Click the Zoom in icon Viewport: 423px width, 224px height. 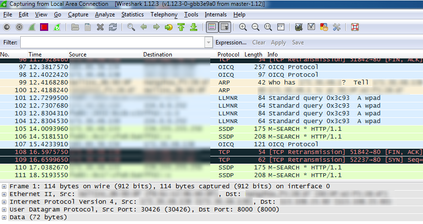coord(243,27)
